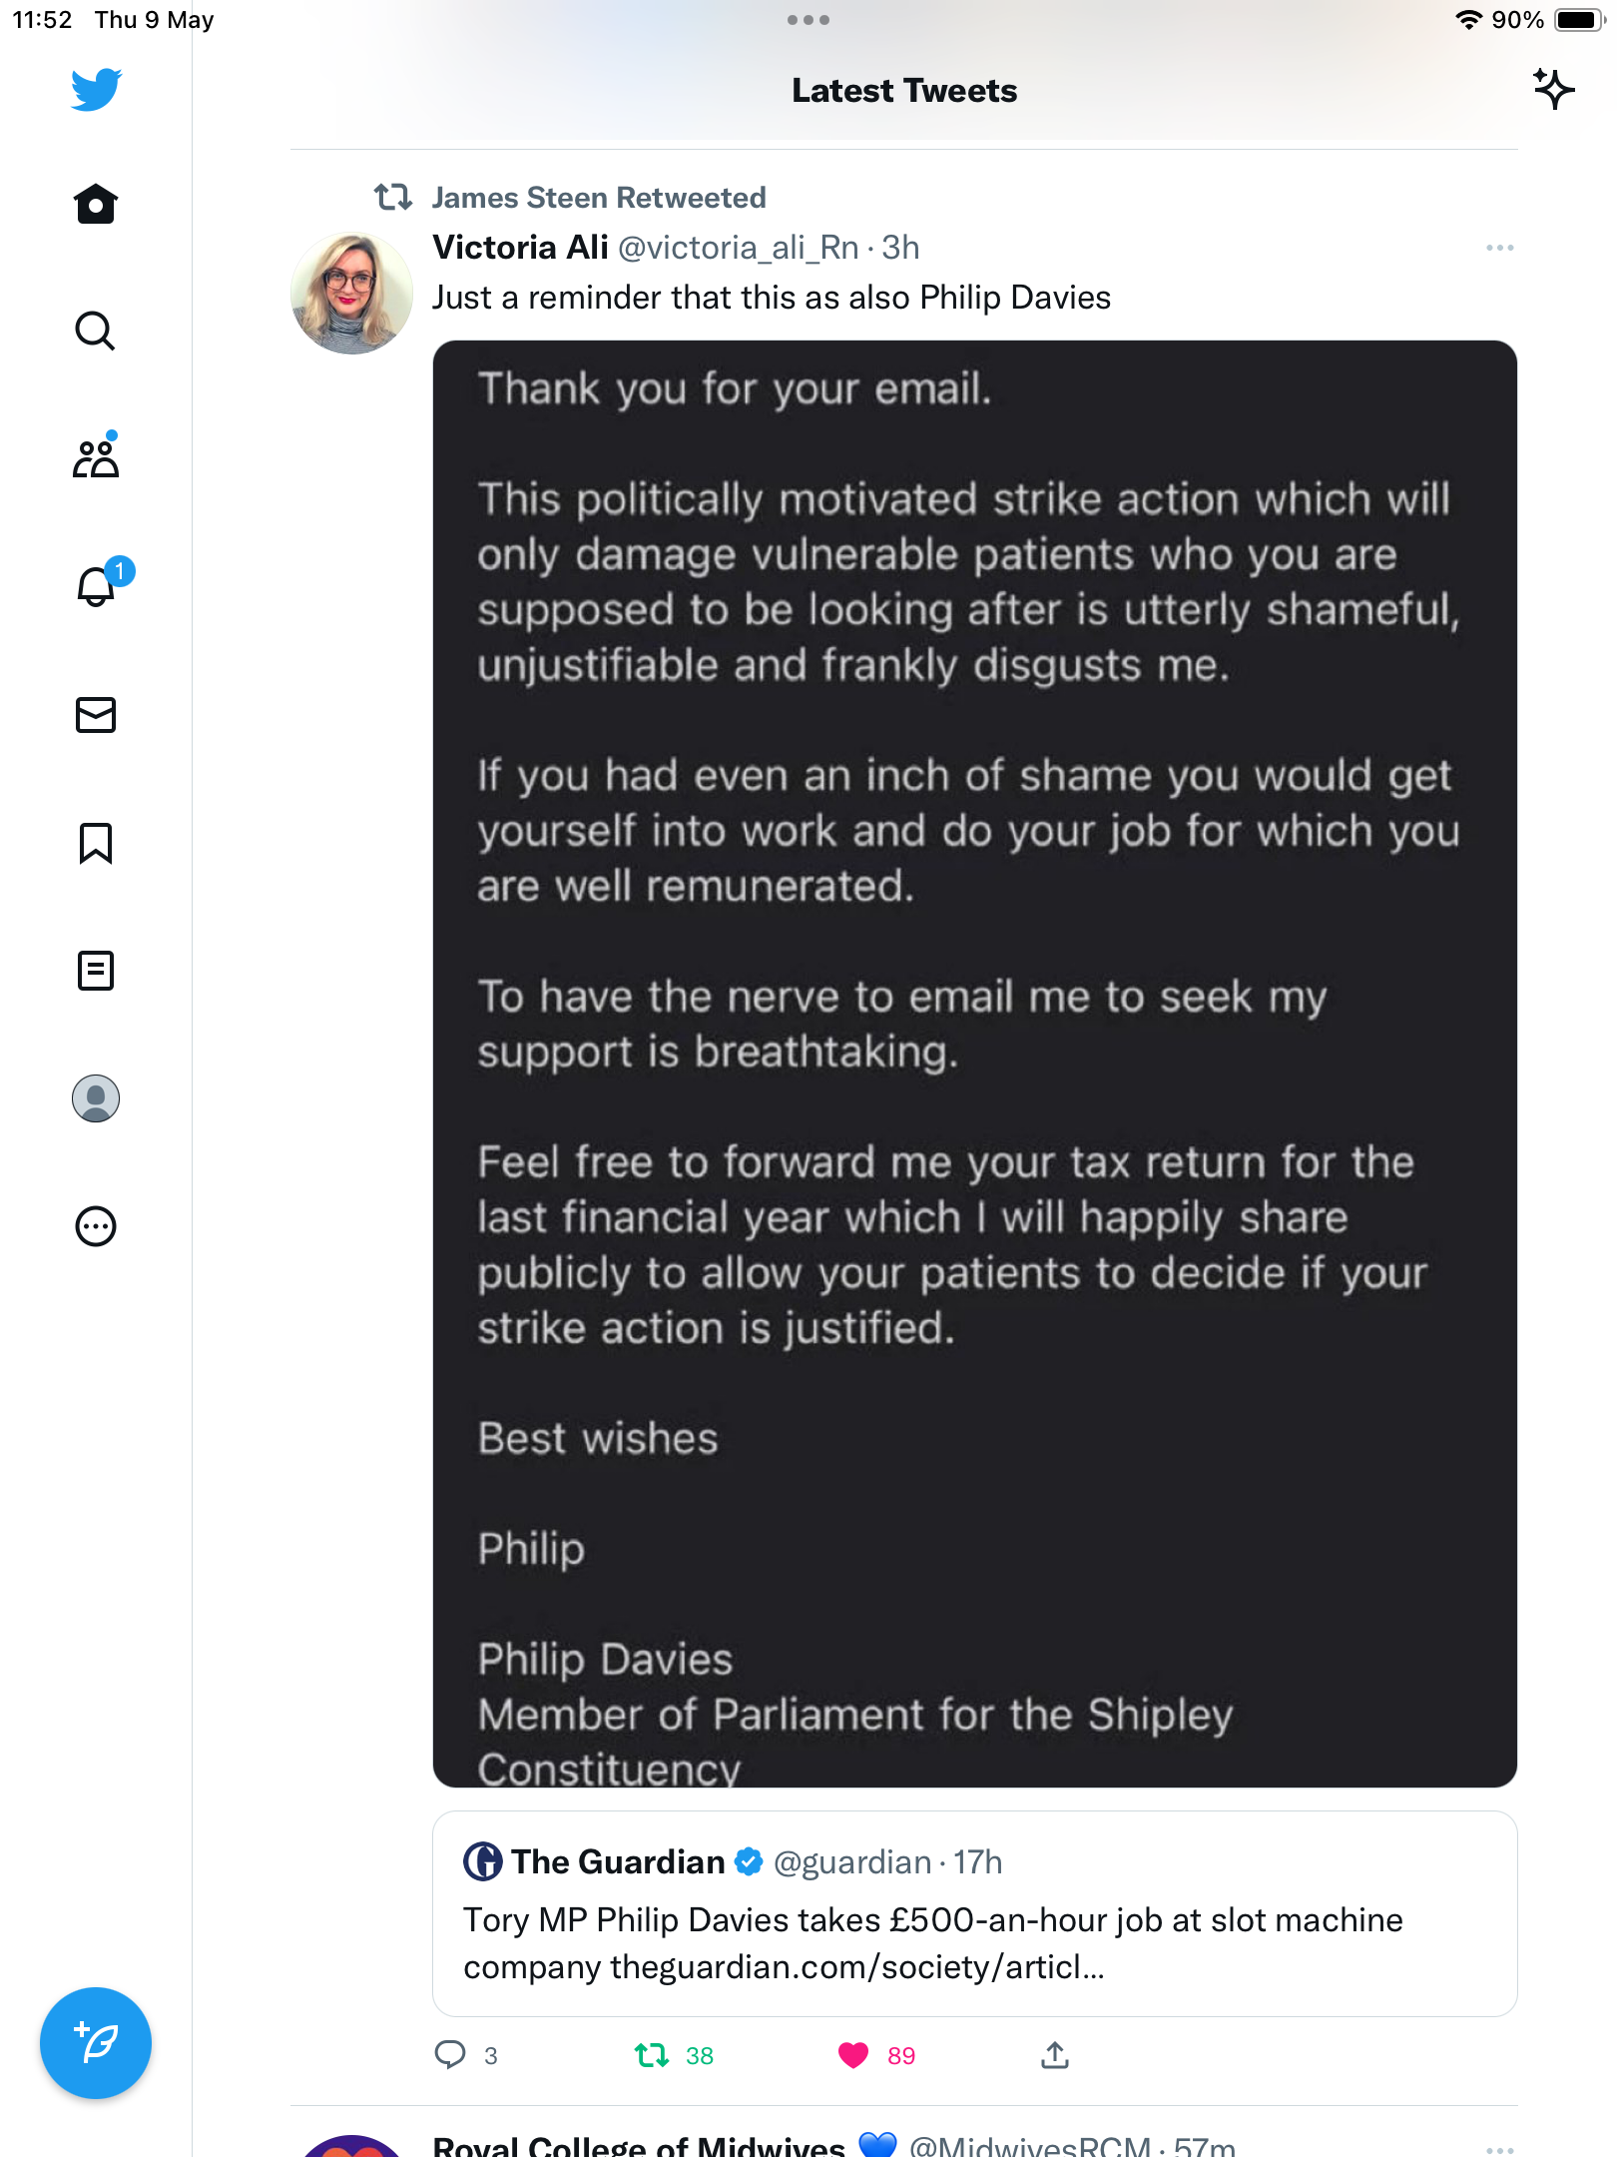Enlarge the Philip Davies email screenshot
The image size is (1617, 2157).
[x=975, y=1064]
